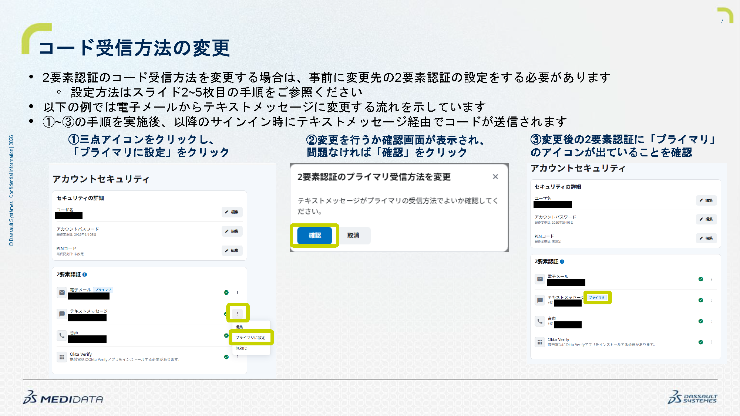740x416 pixels.
Task: Choose 編集 in the three-dot dropdown menu
Action: [x=239, y=327]
